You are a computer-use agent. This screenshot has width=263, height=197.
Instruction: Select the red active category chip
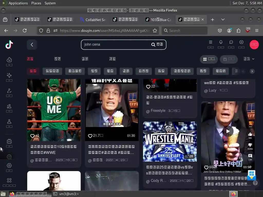33,71
